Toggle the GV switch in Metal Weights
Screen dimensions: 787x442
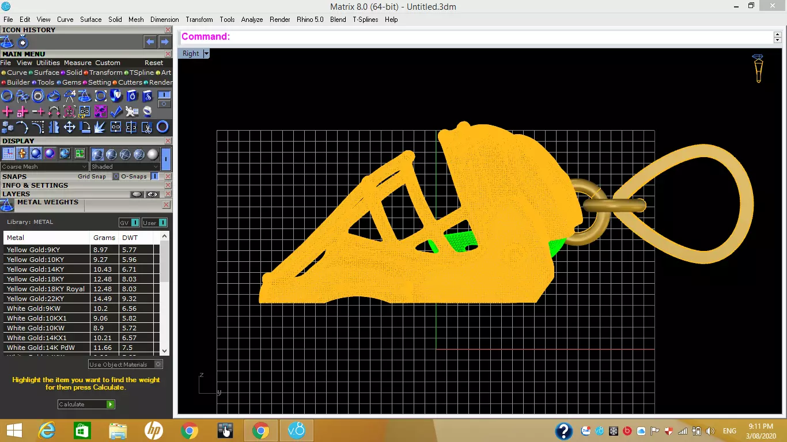pos(135,223)
